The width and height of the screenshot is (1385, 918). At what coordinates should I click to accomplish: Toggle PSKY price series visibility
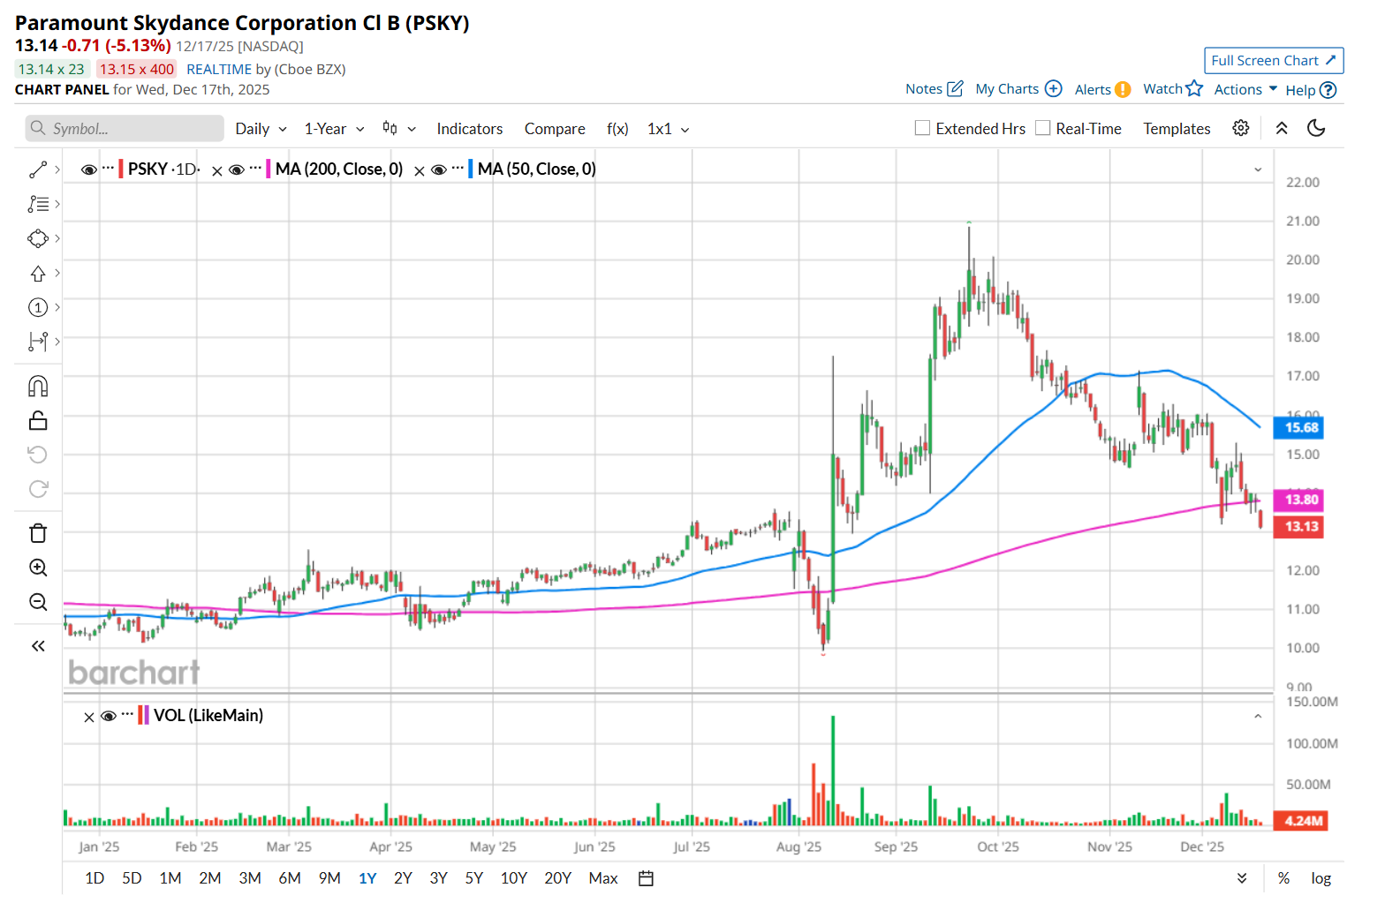click(89, 169)
